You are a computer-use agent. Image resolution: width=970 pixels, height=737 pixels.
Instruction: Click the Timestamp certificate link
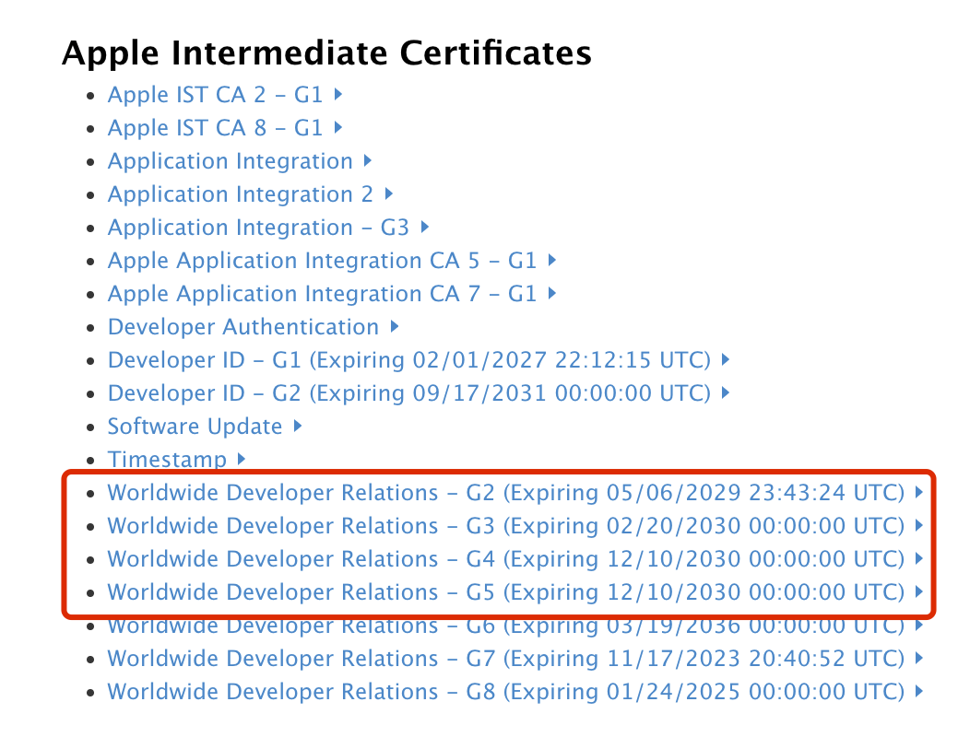167,458
